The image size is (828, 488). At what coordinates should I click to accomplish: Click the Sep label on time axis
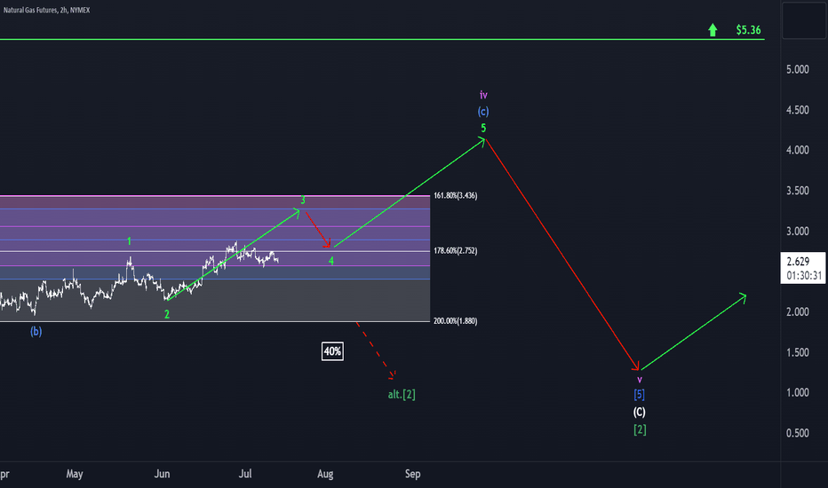(412, 474)
